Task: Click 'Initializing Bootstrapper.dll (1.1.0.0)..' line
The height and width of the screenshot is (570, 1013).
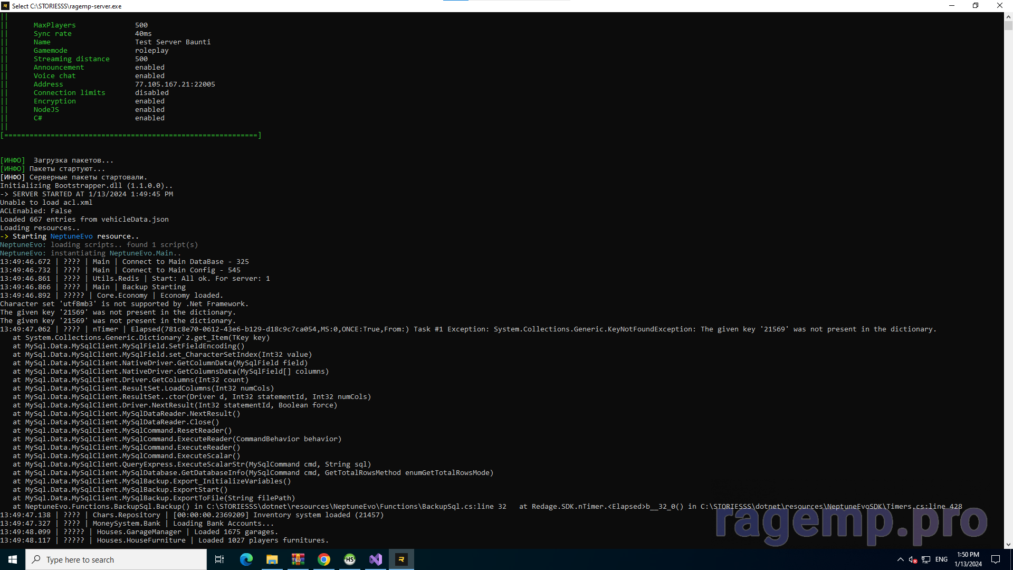Action: (x=87, y=185)
